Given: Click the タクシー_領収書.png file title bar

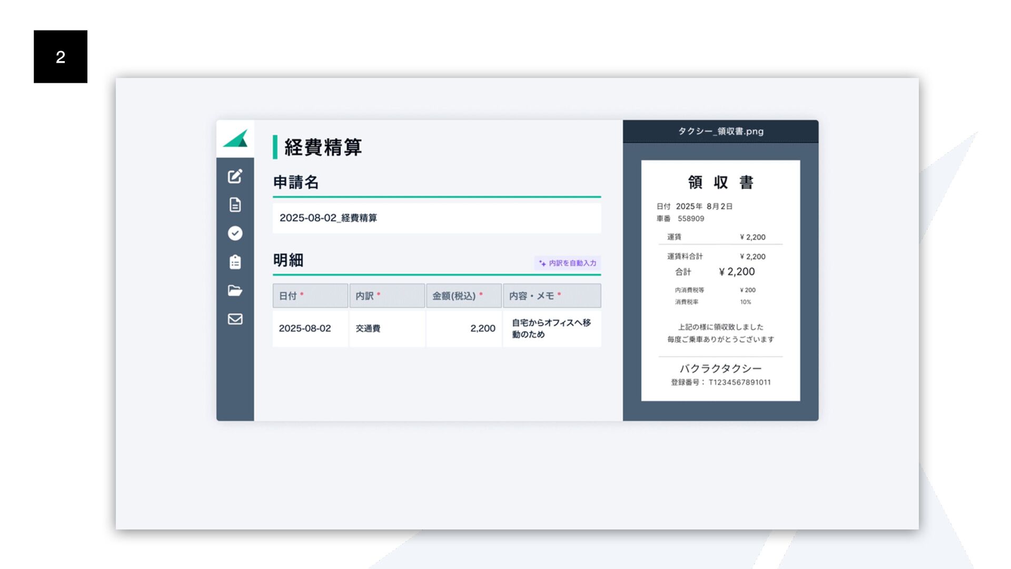Looking at the screenshot, I should [720, 131].
